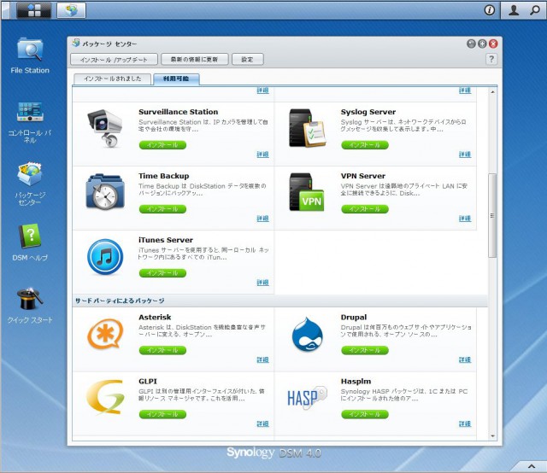Open details link for Hasplm

tap(465, 423)
